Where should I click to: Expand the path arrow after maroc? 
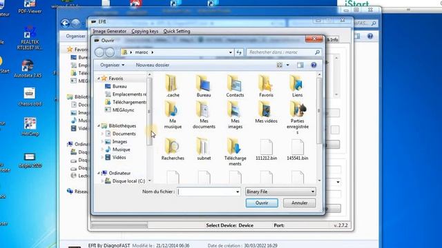(x=152, y=52)
